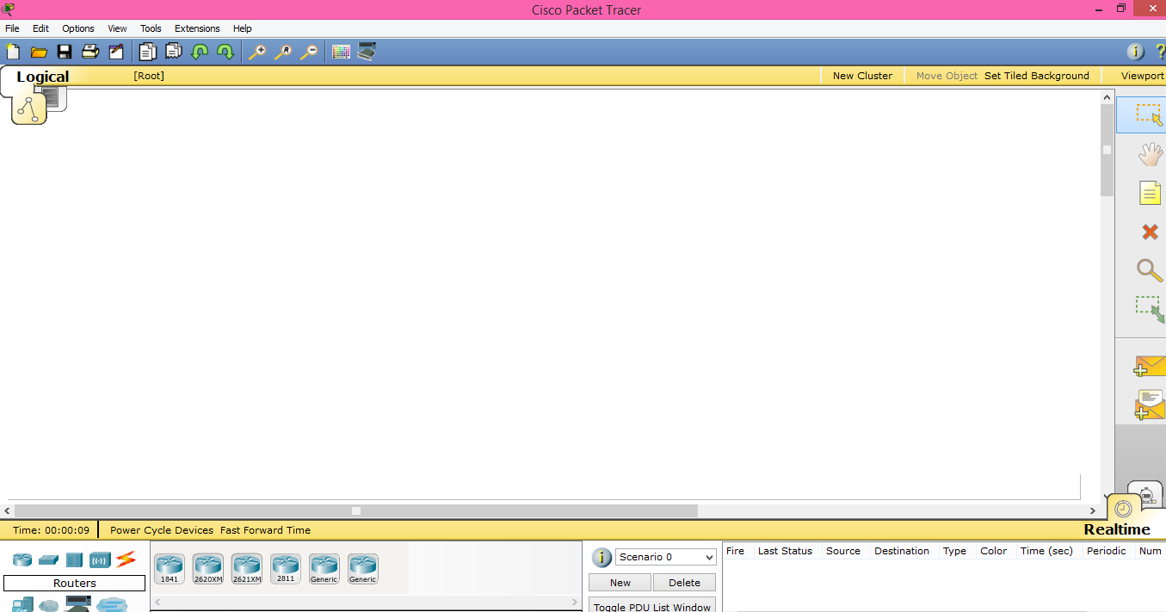The height and width of the screenshot is (612, 1166).
Task: Click the device list right scroll arrow
Action: coord(576,602)
